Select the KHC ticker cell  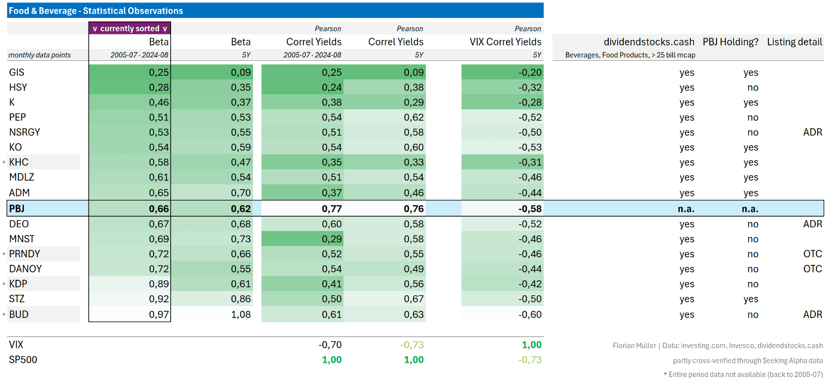[x=19, y=162]
